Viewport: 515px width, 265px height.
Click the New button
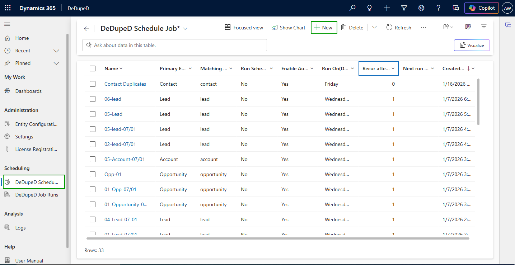pyautogui.click(x=324, y=28)
